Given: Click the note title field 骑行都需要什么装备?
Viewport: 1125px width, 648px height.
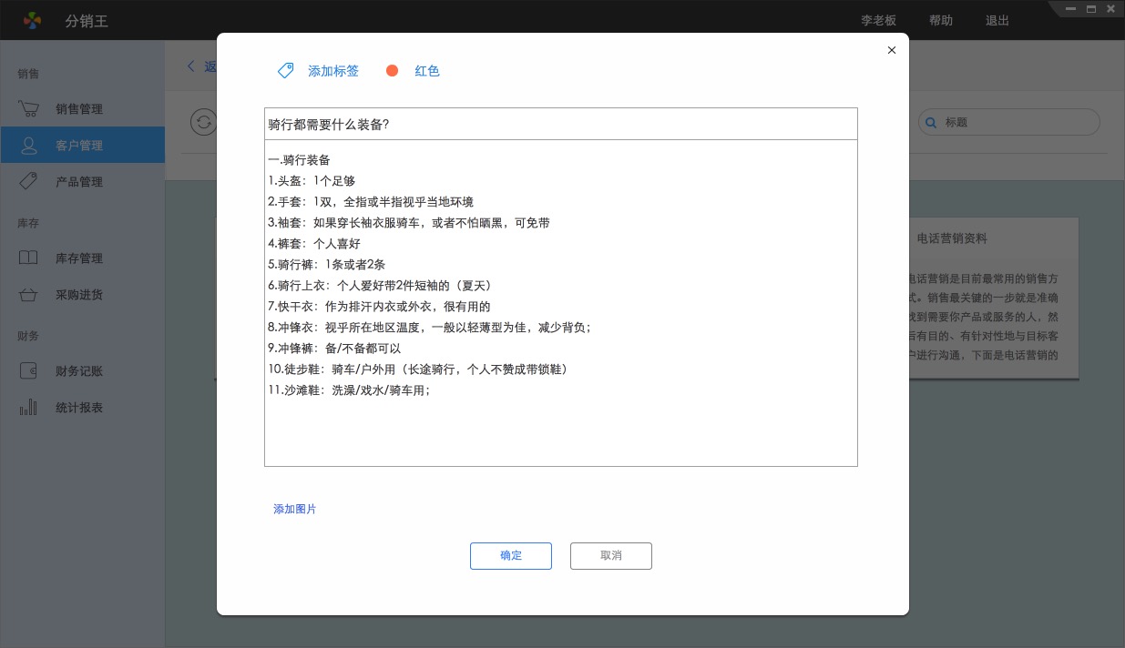Looking at the screenshot, I should tap(560, 125).
